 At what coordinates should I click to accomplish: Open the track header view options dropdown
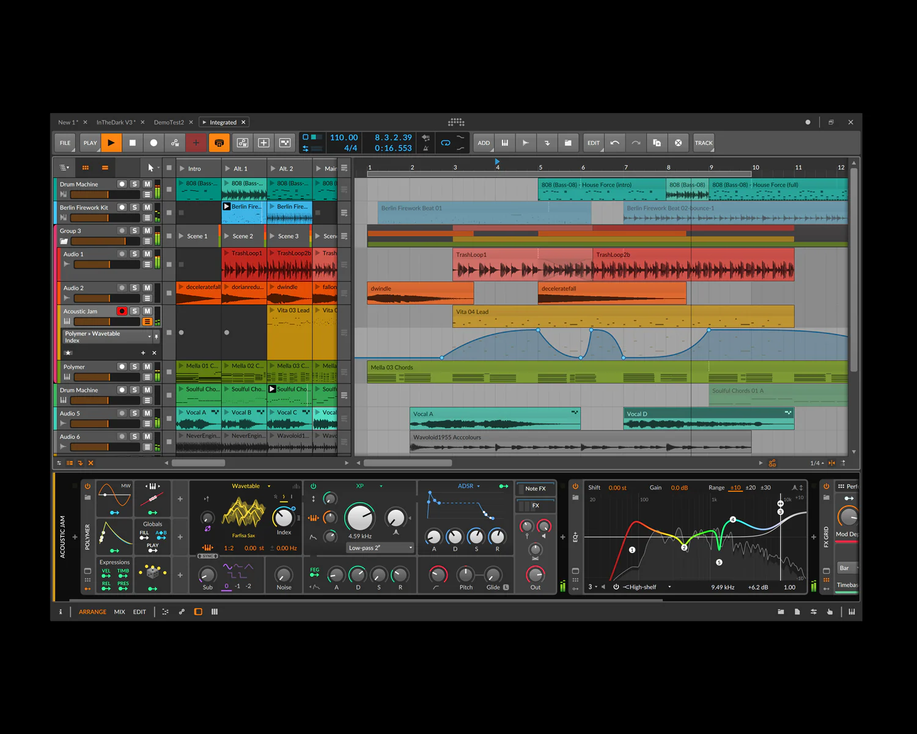(x=64, y=168)
